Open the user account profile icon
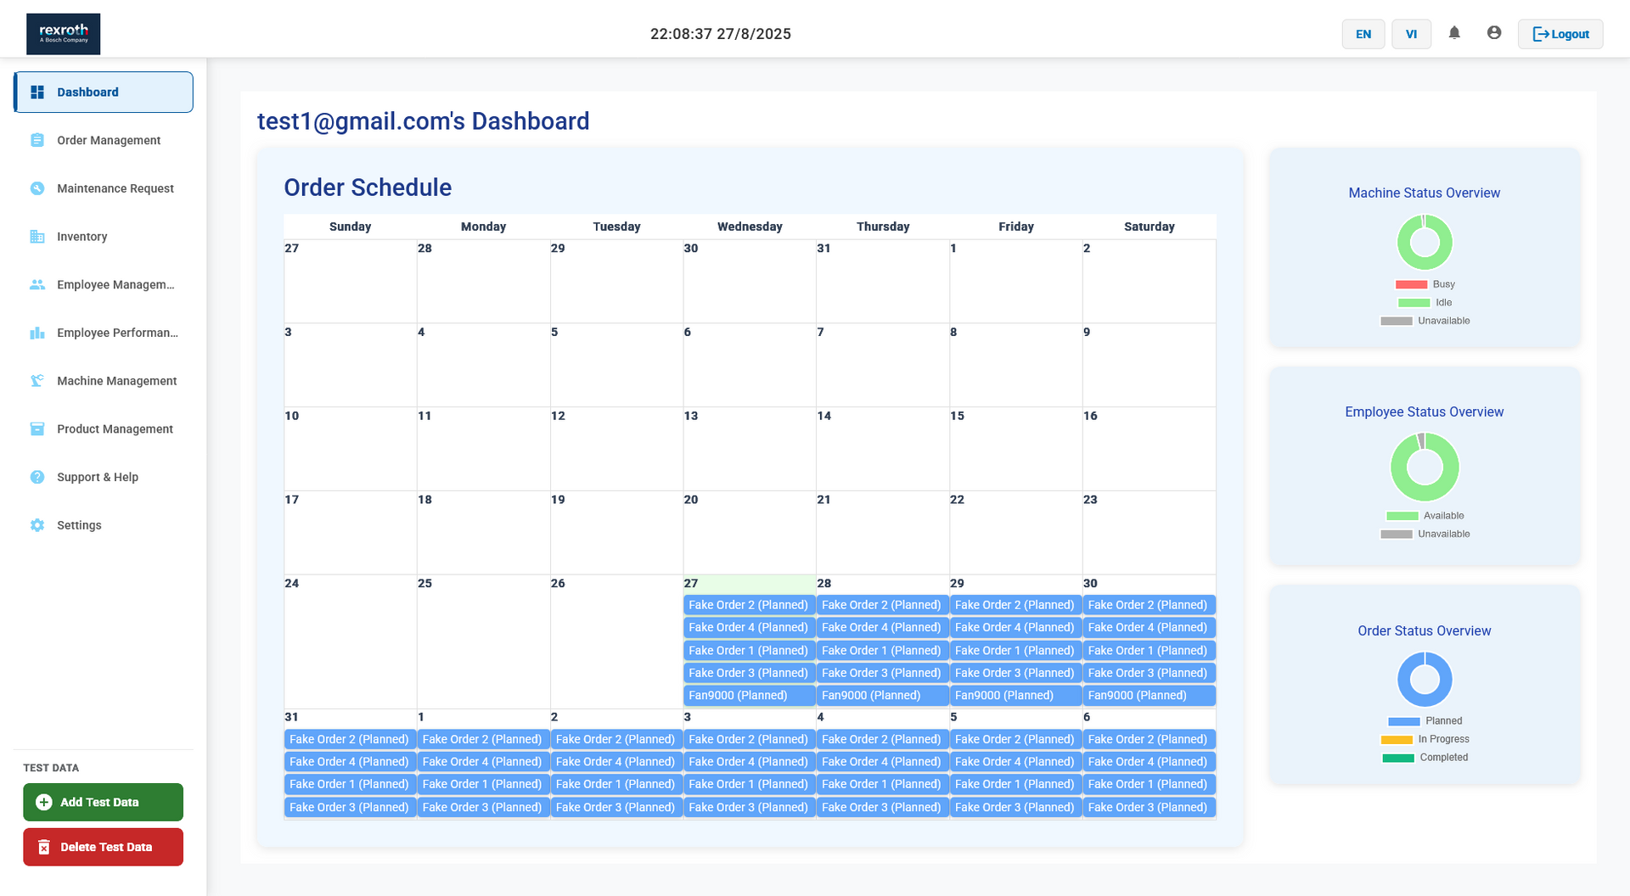1630x896 pixels. (x=1494, y=33)
